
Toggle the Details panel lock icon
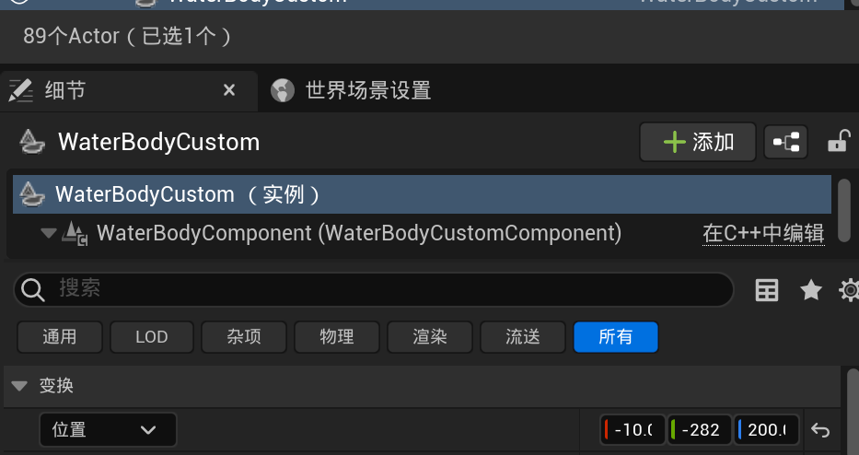[839, 141]
